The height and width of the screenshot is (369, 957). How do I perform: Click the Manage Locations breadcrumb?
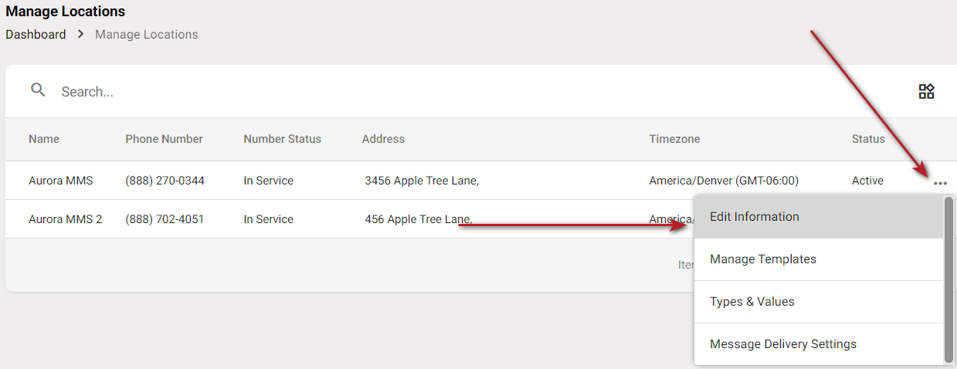pos(146,35)
